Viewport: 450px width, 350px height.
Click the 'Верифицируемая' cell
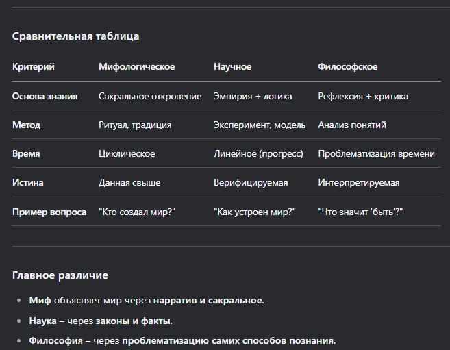pyautogui.click(x=251, y=182)
